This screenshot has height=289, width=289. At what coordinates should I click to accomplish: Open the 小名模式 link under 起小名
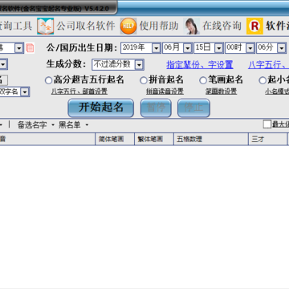coord(277,92)
